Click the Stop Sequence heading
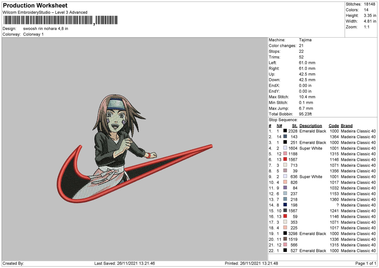Screen dimensions: 379x268 tap(283, 120)
